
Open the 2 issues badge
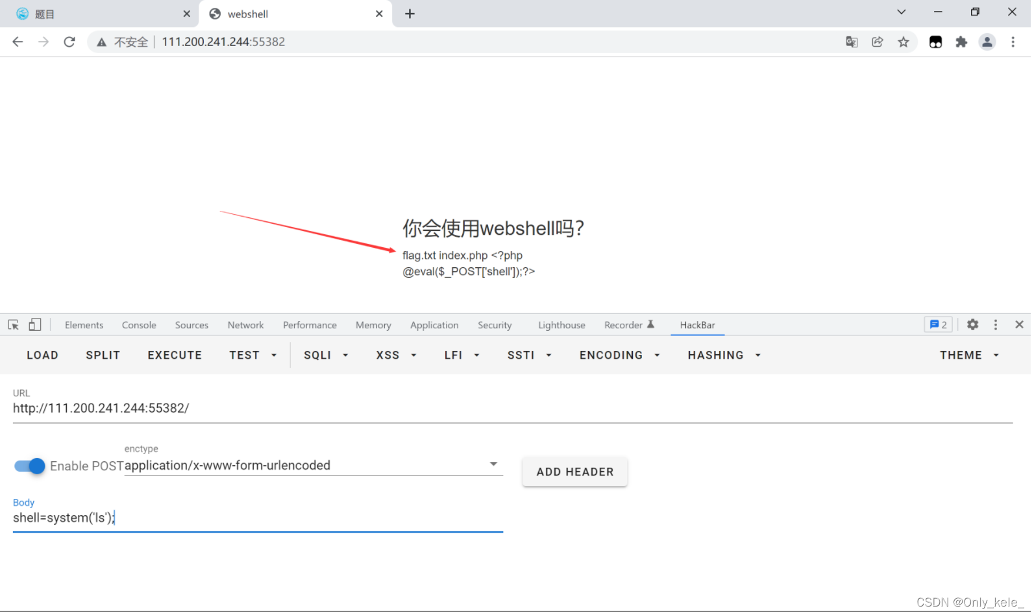click(x=938, y=325)
